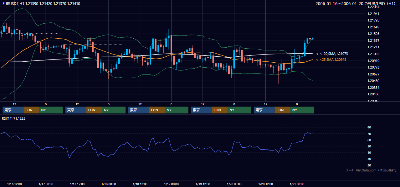
Task: Click the 1.22087 price axis label
Action: (x=373, y=7)
